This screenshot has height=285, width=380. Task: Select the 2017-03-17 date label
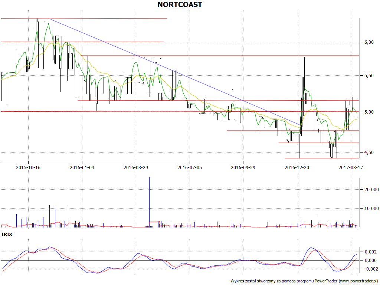351,167
